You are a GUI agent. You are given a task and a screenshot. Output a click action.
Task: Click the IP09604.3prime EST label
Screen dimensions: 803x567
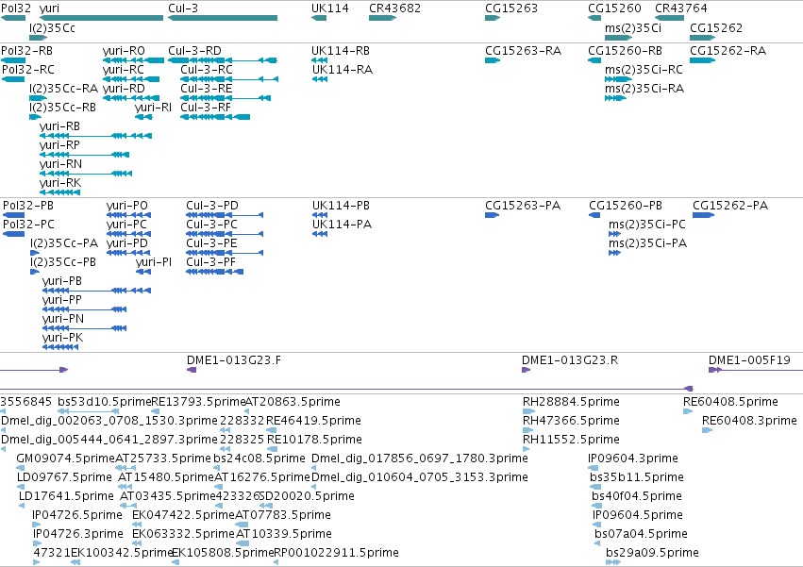pos(633,459)
